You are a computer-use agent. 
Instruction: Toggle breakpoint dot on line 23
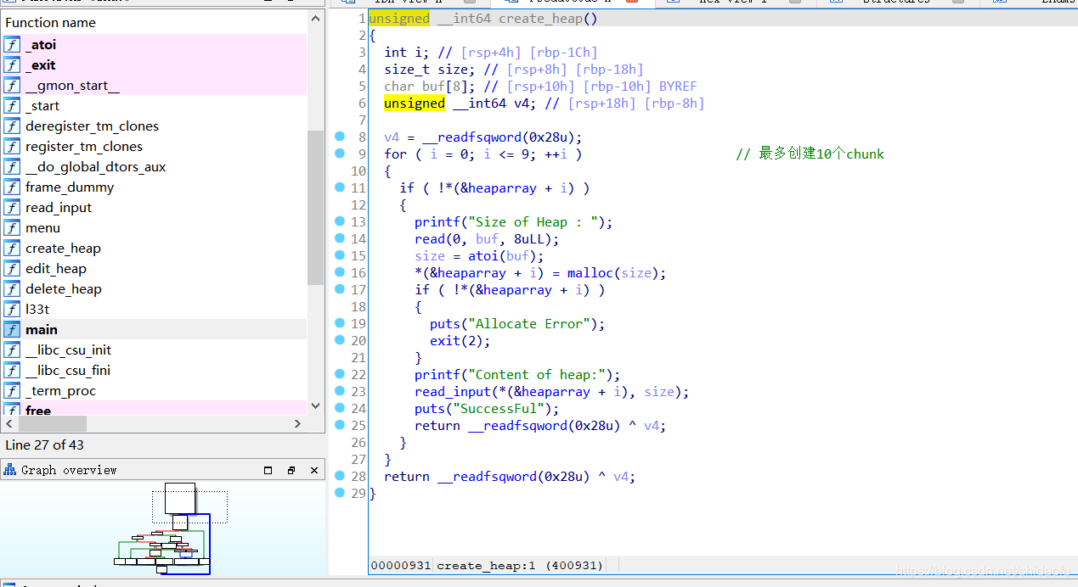[340, 391]
